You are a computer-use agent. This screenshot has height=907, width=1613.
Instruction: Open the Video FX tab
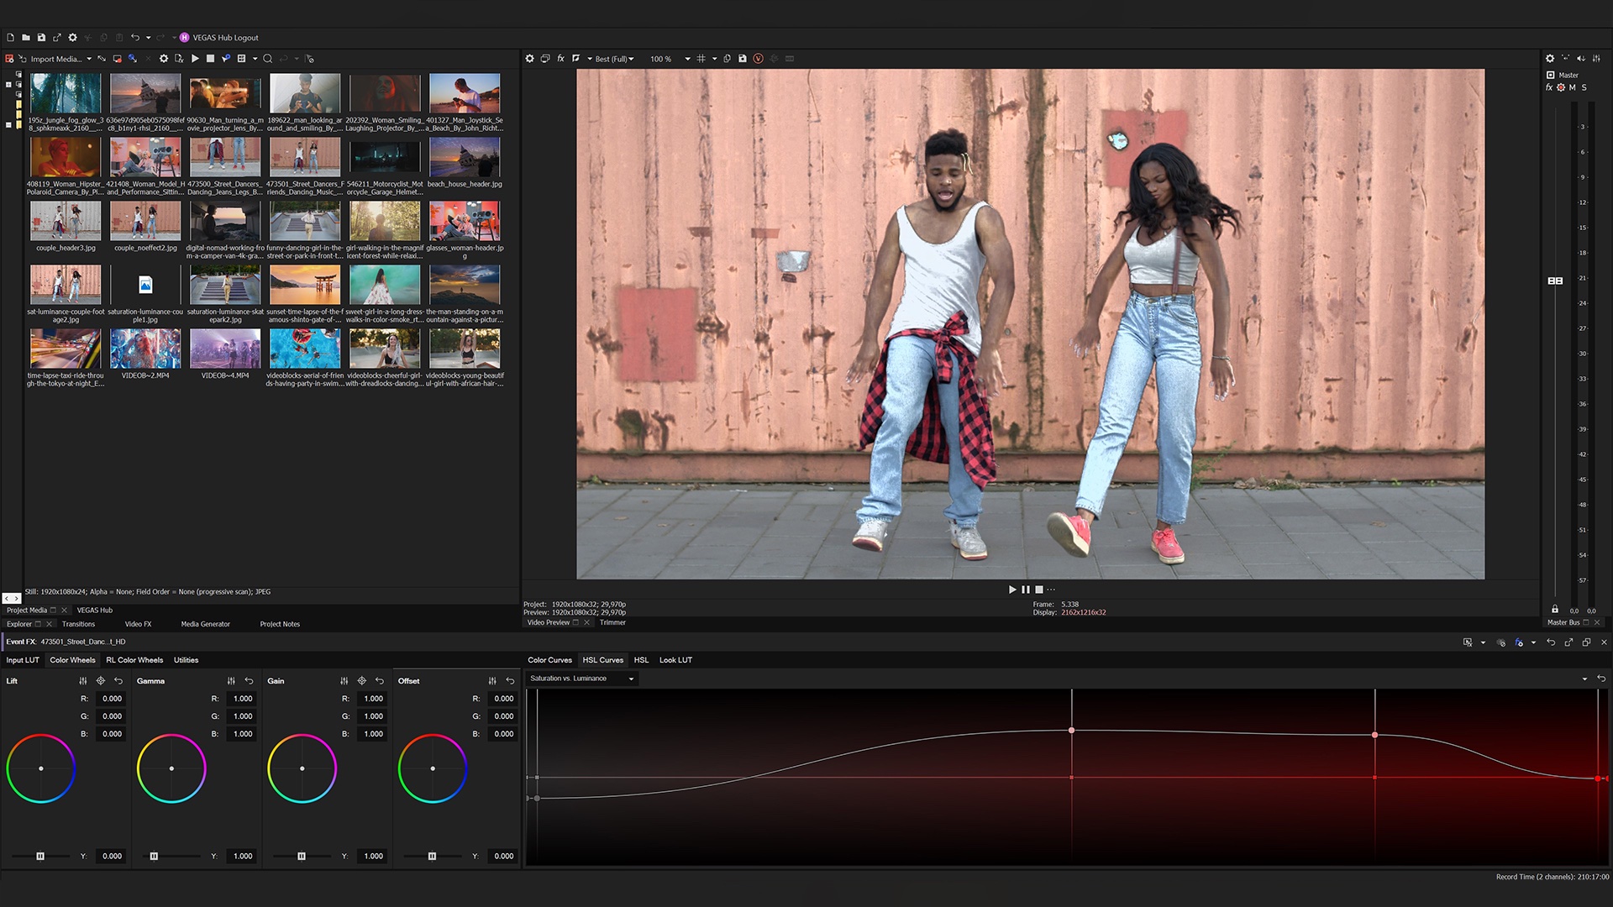(x=138, y=624)
